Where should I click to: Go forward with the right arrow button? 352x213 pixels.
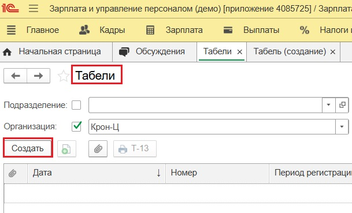click(38, 76)
